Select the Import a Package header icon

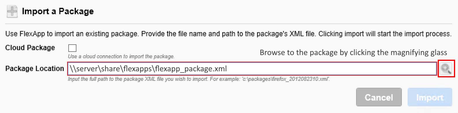pyautogui.click(x=12, y=12)
